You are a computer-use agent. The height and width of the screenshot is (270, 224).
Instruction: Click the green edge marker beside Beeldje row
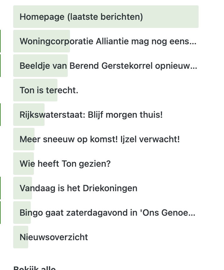point(0,66)
